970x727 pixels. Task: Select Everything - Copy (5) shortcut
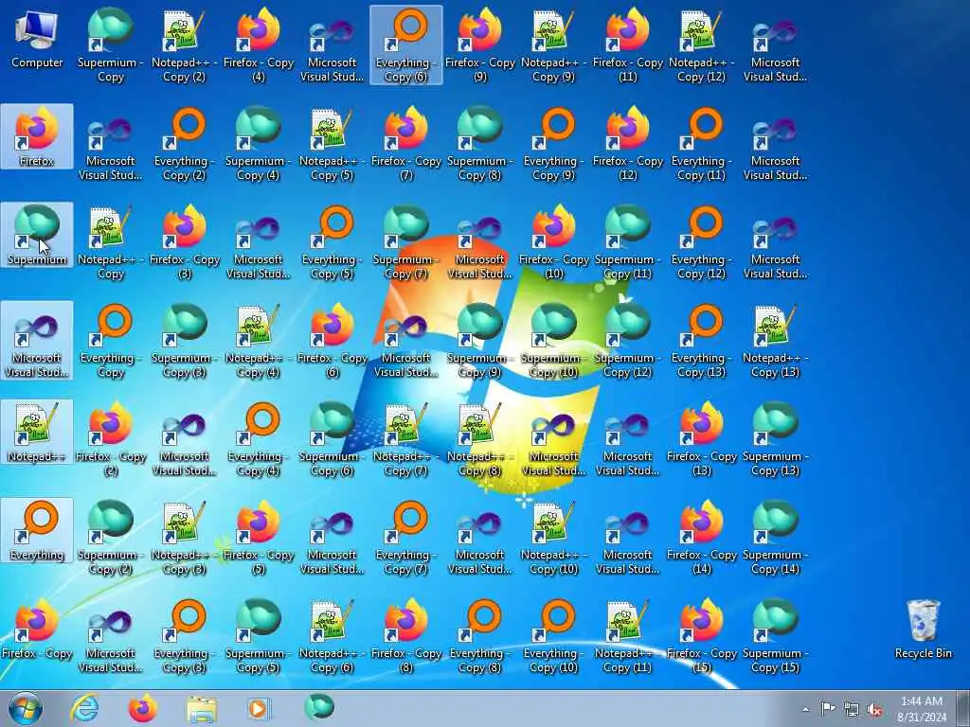[332, 242]
